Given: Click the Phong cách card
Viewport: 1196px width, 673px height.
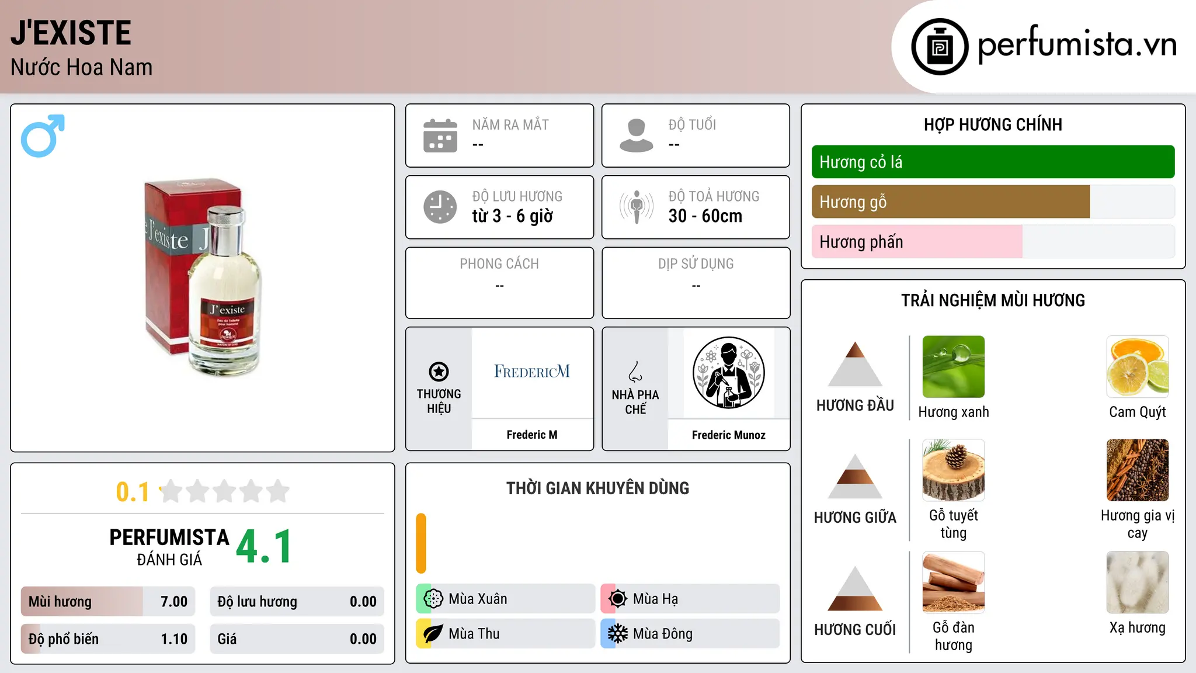Looking at the screenshot, I should (499, 283).
